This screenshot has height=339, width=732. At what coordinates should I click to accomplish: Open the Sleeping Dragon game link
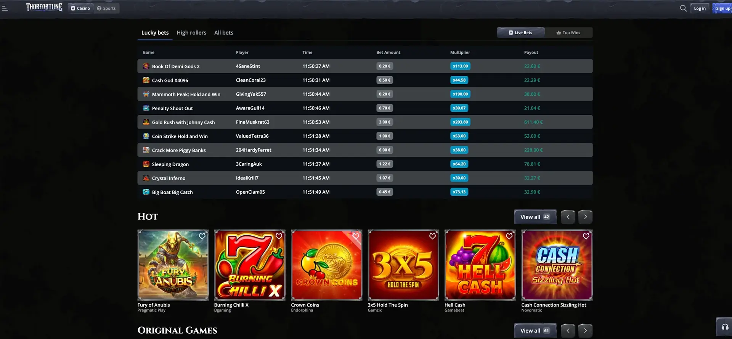170,164
